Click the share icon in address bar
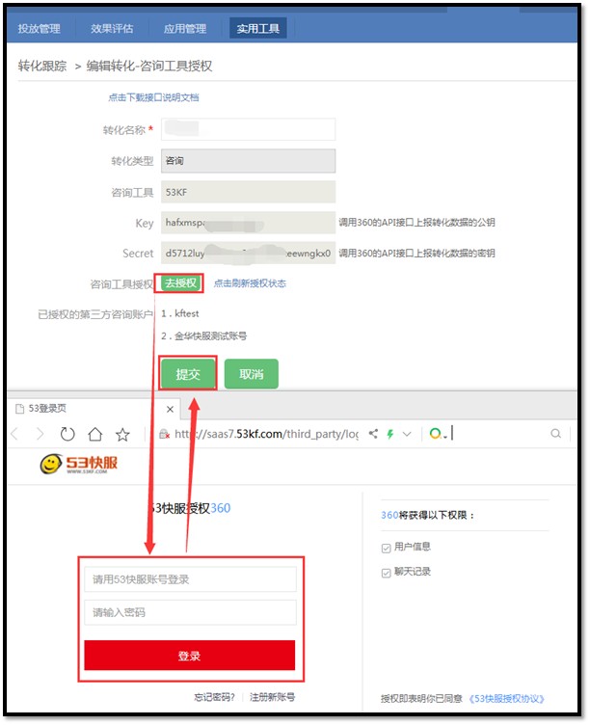Viewport: 590px width, 725px height. click(373, 434)
